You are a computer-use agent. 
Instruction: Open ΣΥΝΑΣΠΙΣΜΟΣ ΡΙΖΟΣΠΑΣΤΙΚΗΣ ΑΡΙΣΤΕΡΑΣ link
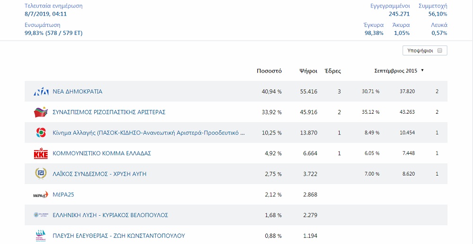(x=109, y=112)
